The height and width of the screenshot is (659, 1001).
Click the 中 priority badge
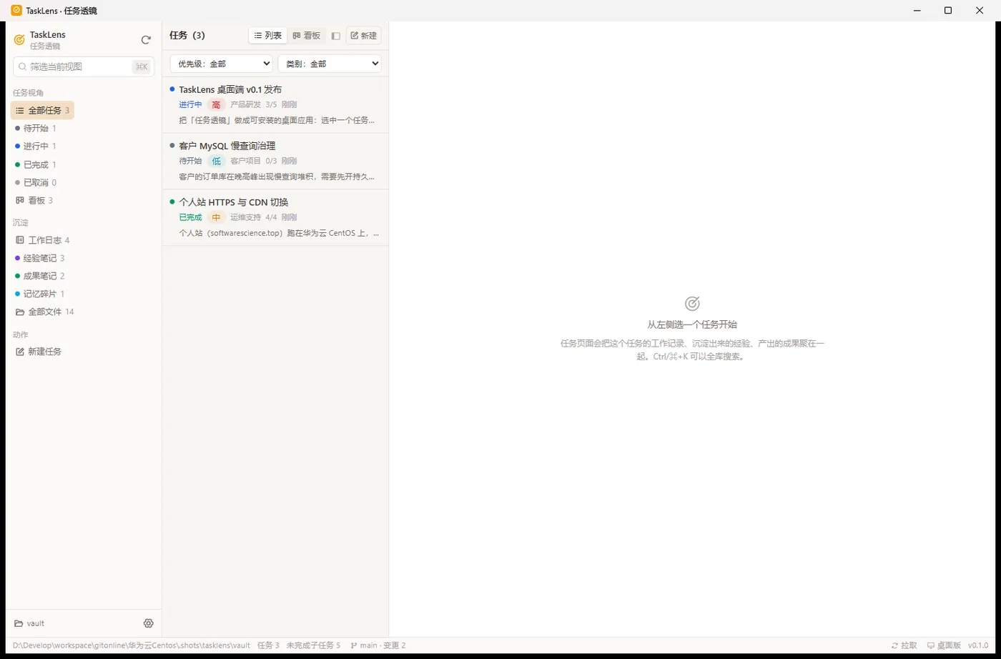216,217
